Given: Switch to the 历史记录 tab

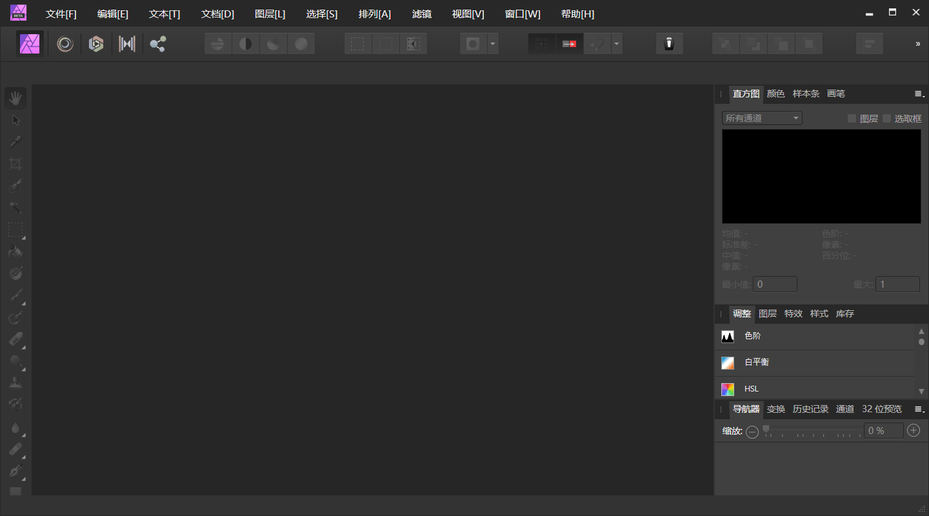Looking at the screenshot, I should pyautogui.click(x=810, y=409).
